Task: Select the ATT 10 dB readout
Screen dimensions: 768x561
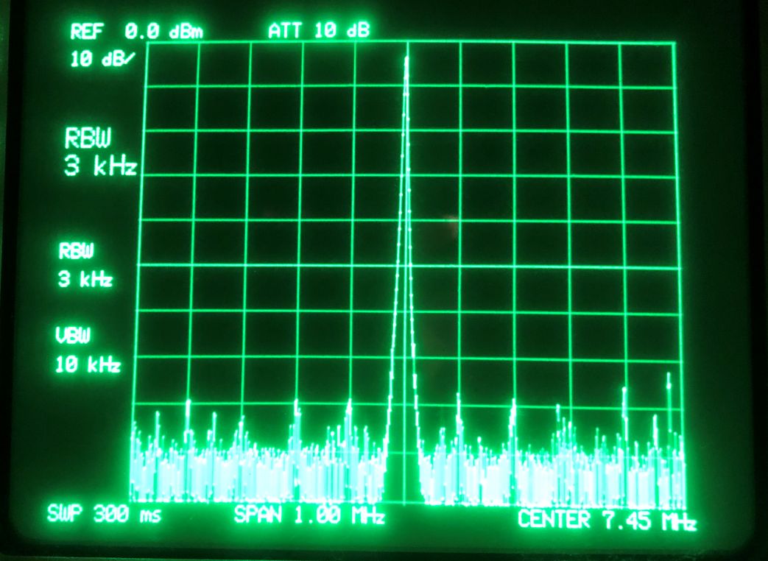Action: tap(318, 31)
